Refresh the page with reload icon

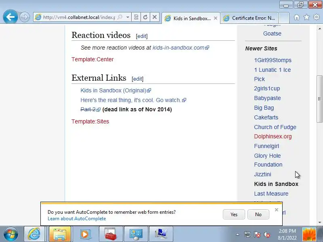click(145, 17)
